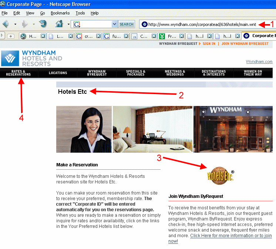Viewport: 276px width, 249px height.
Task: Click the Wyndham Hotels and Resorts logo
Action: [32, 59]
